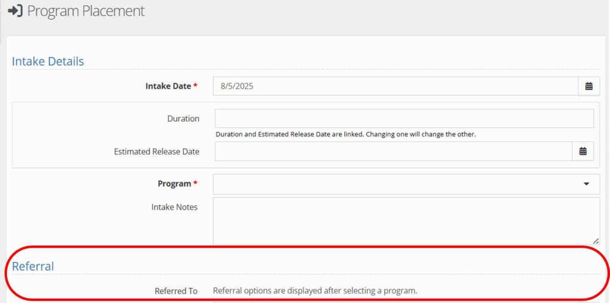Viewport: 610px width, 303px height.
Task: Click the Duration field label
Action: (183, 118)
